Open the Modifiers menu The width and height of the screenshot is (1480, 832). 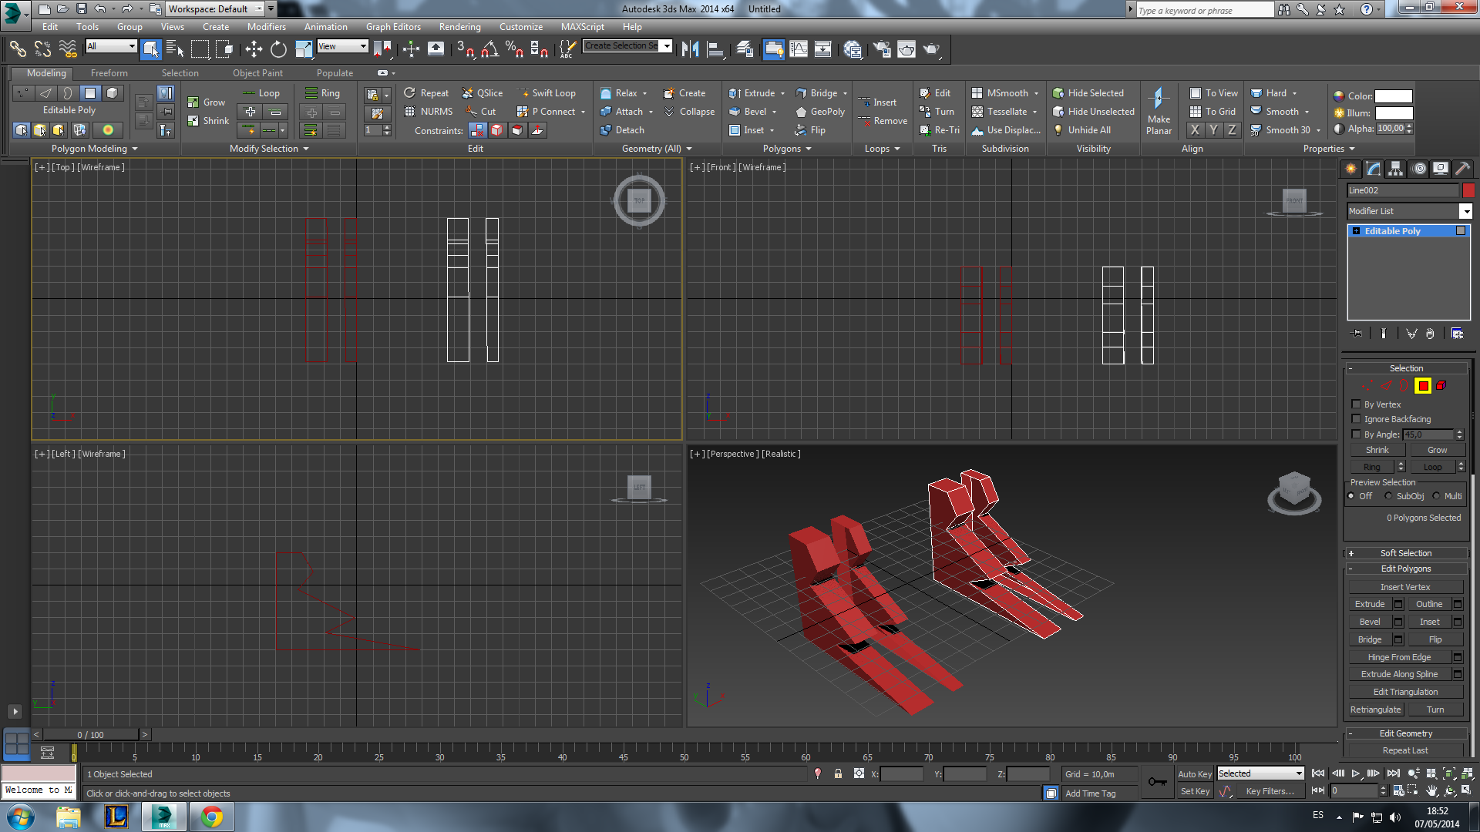tap(266, 27)
